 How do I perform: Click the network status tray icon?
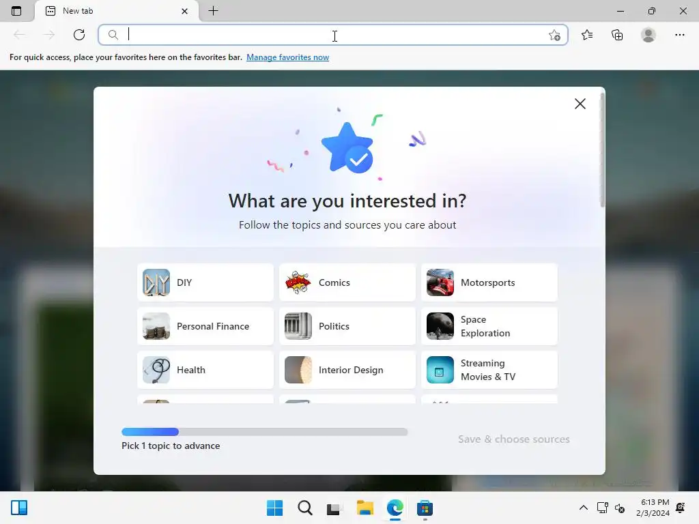coord(602,508)
